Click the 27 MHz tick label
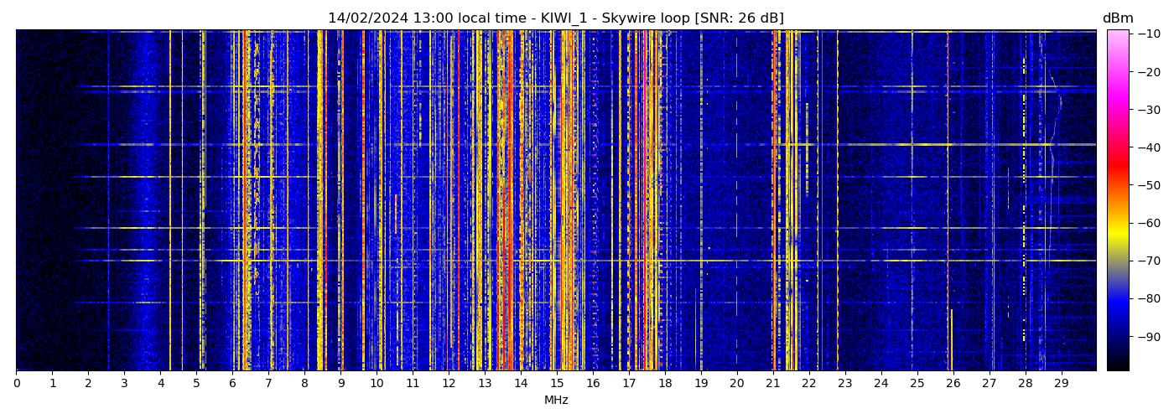The image size is (1174, 419). [x=989, y=383]
